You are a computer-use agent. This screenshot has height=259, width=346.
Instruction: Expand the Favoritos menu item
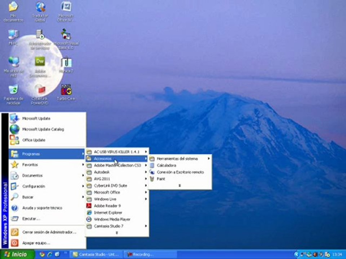coord(47,165)
